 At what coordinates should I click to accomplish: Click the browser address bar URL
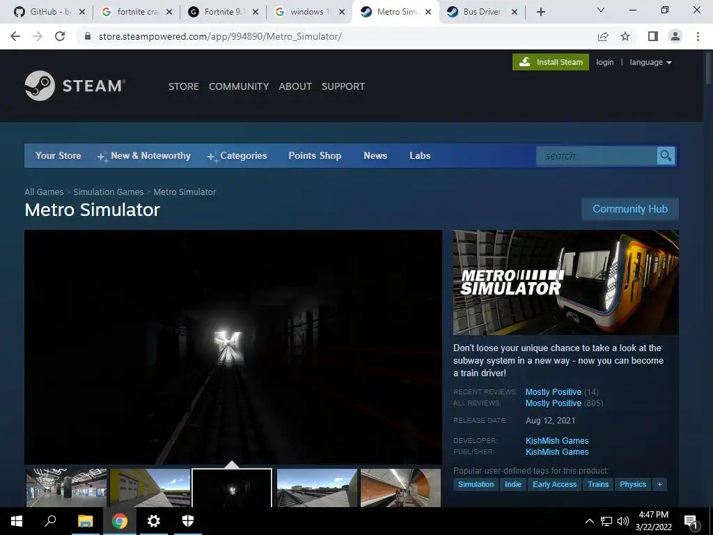pos(220,36)
